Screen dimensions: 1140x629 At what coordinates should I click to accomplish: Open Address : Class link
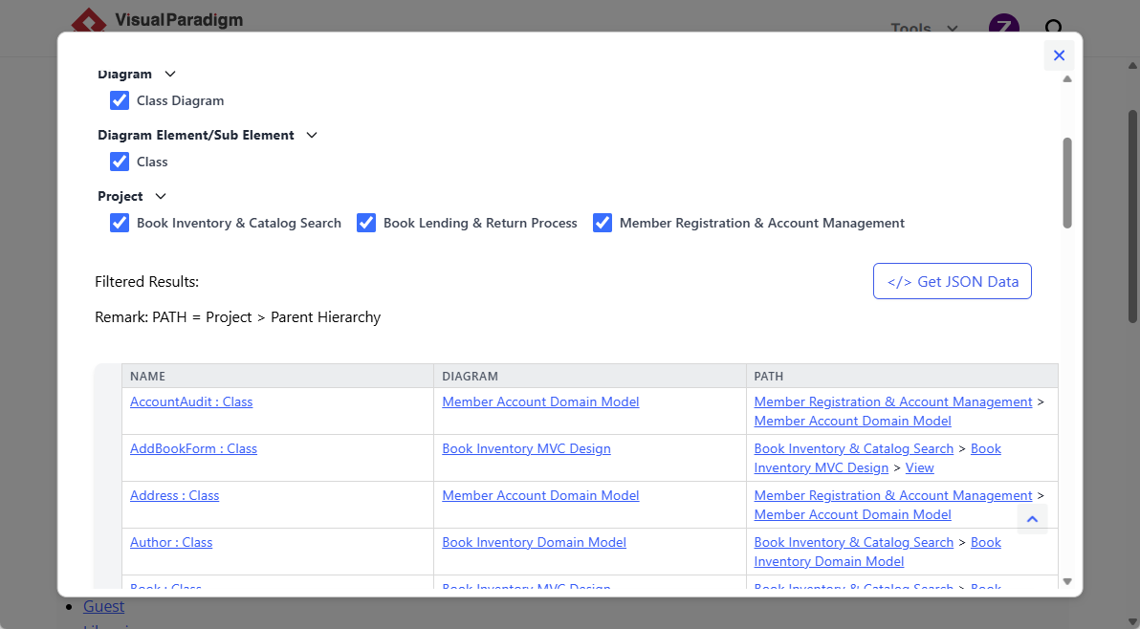[174, 495]
